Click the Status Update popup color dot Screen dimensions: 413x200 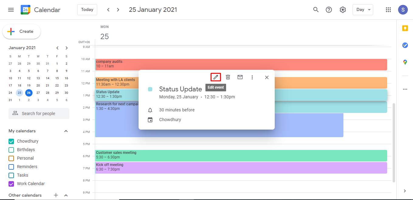click(150, 89)
